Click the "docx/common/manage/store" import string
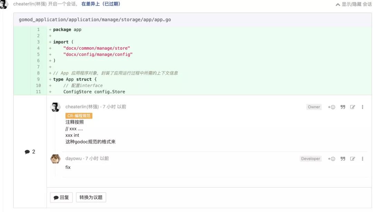 pos(97,48)
